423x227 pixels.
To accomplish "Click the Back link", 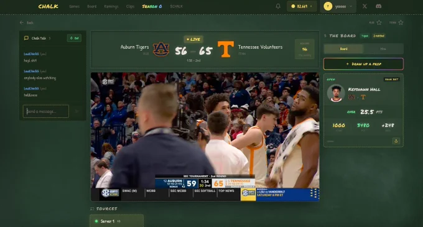I will 30,23.
